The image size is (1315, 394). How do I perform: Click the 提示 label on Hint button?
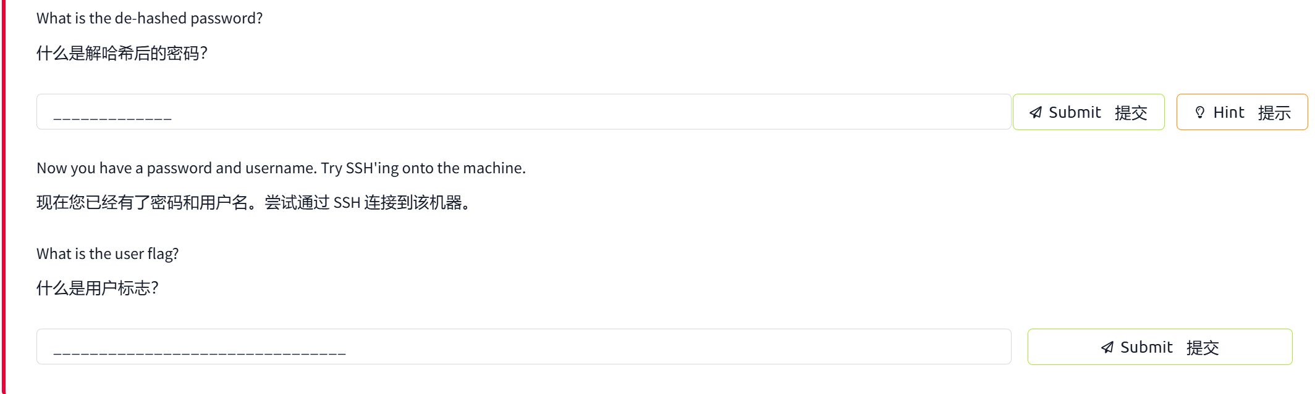[x=1274, y=113]
